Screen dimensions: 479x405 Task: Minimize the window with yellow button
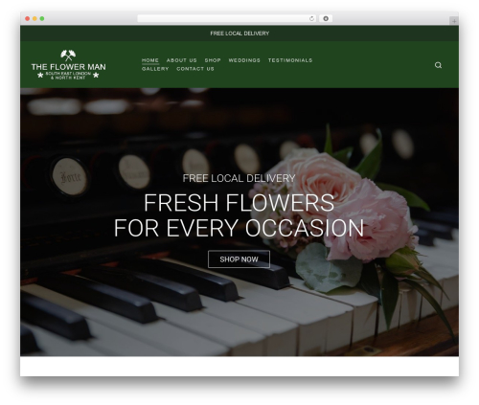(x=34, y=18)
